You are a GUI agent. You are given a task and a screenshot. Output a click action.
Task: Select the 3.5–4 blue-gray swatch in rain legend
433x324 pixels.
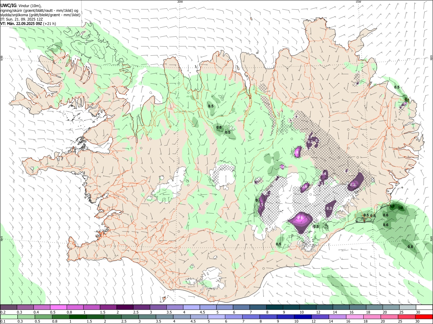164,317
